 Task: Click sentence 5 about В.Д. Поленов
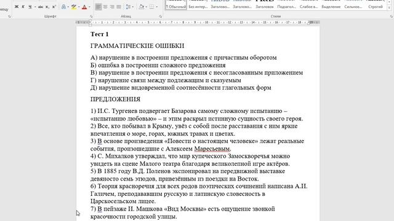click(188, 175)
